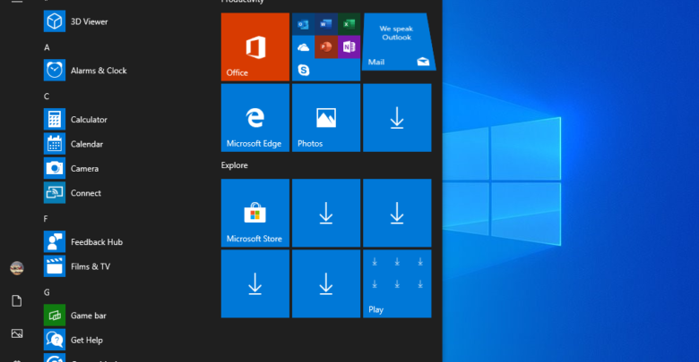Click the 'Get Help' label text
699x362 pixels.
point(87,341)
